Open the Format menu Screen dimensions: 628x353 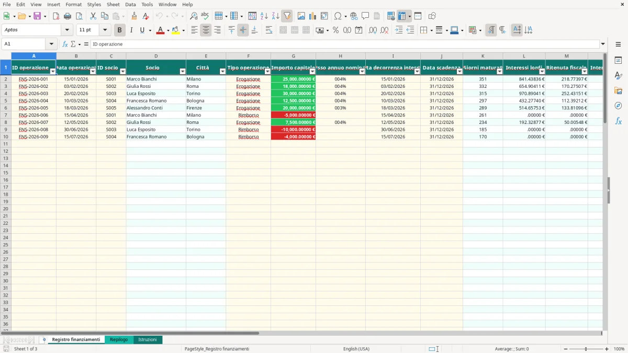[x=73, y=4]
